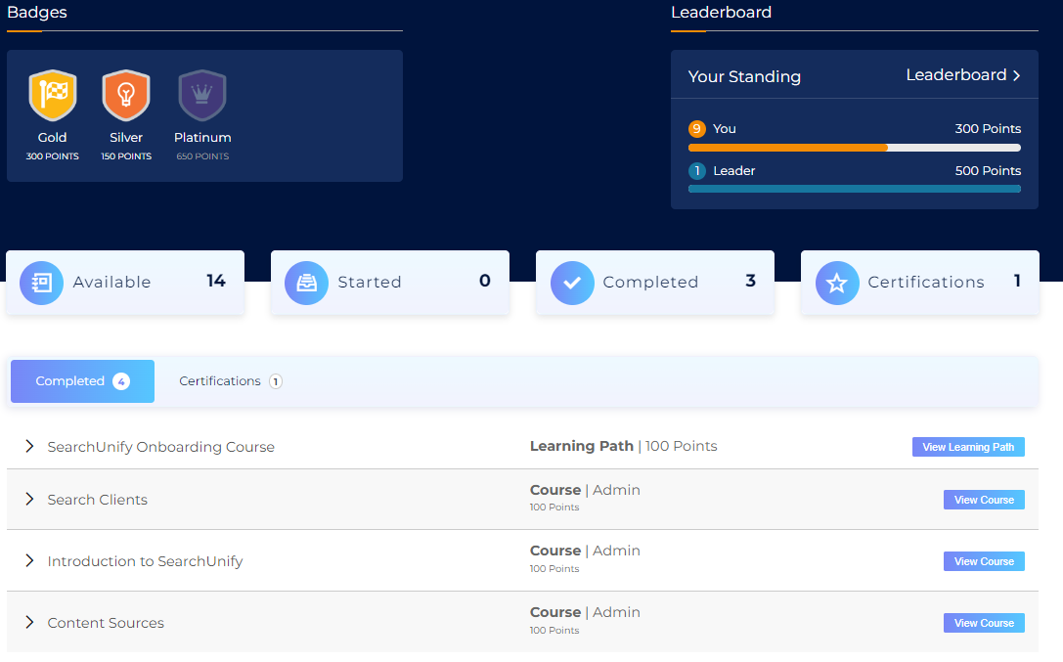
Task: Click the Available courses icon
Action: [x=41, y=283]
